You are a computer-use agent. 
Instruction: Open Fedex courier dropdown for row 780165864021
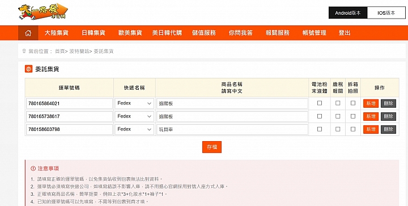[134, 103]
